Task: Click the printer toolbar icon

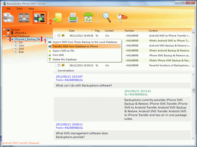Action: point(73,18)
